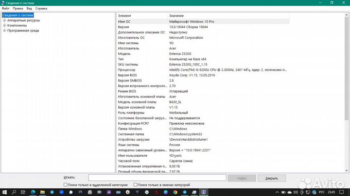Open the volume speaker control

click(x=296, y=192)
